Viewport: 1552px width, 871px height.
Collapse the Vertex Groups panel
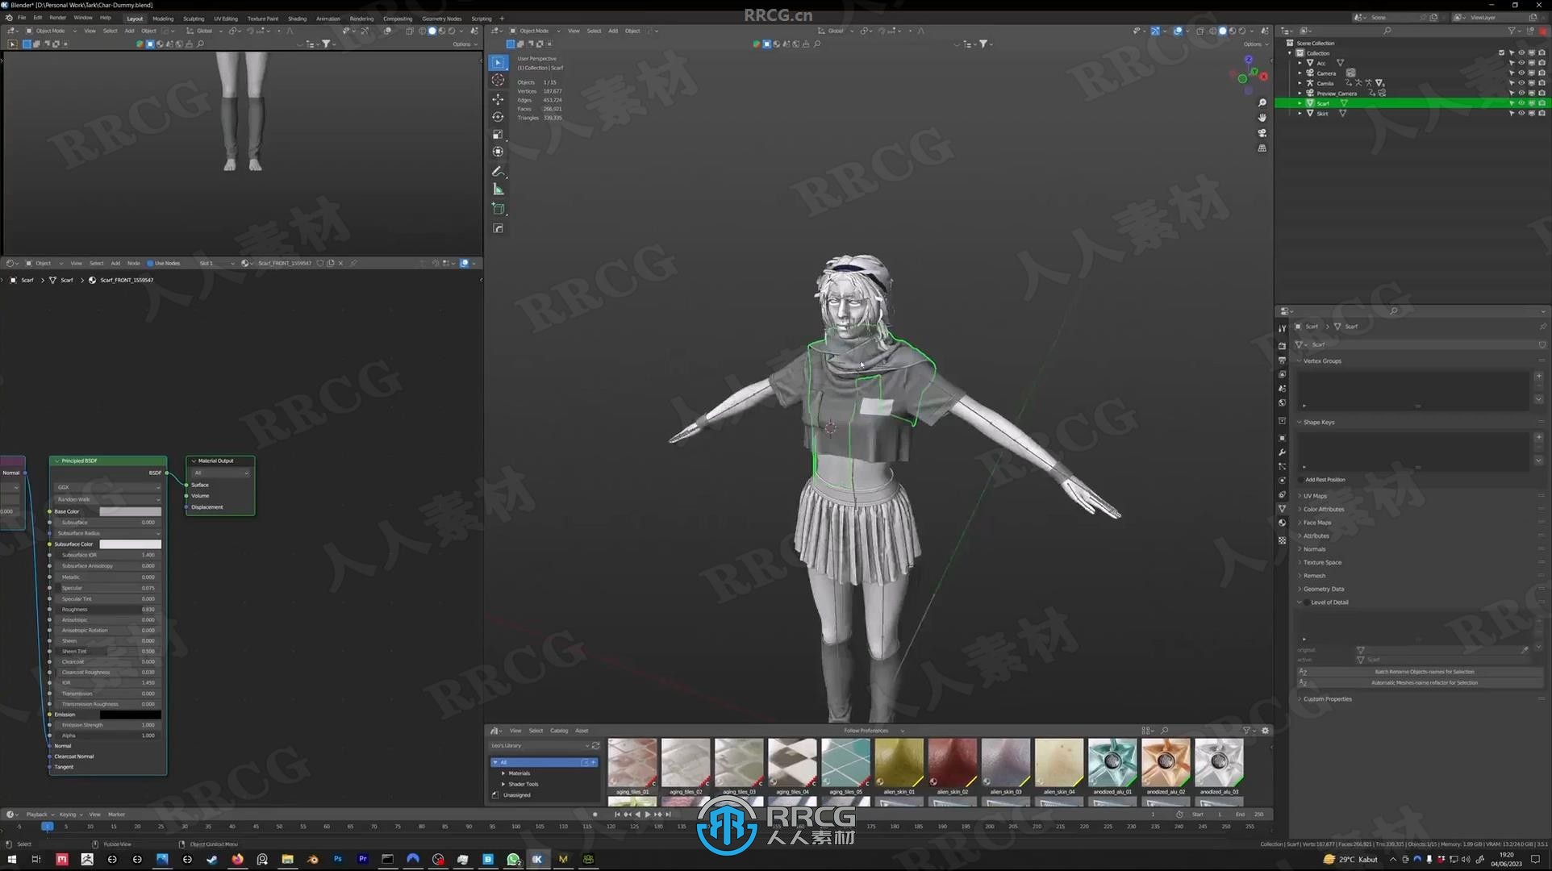1322,361
